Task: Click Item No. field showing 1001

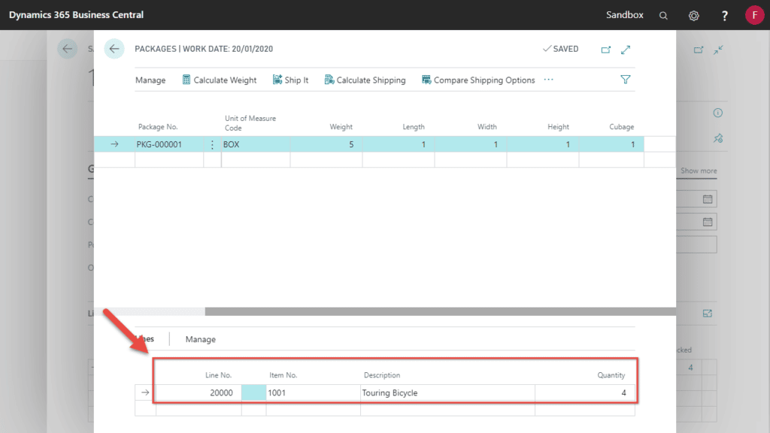Action: [x=312, y=393]
